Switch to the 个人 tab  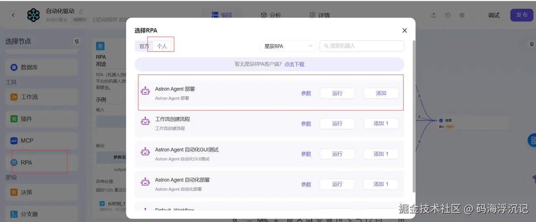[162, 46]
